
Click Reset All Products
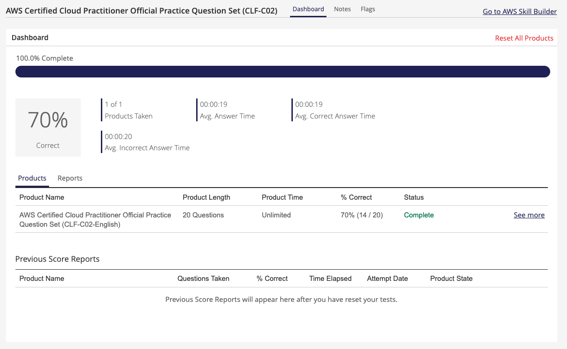524,38
